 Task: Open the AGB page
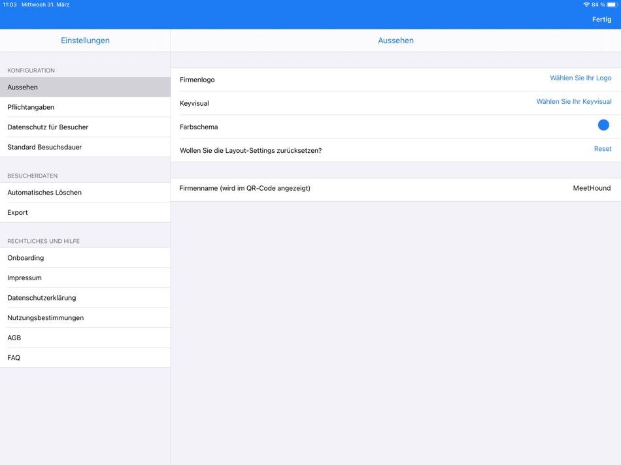point(13,338)
